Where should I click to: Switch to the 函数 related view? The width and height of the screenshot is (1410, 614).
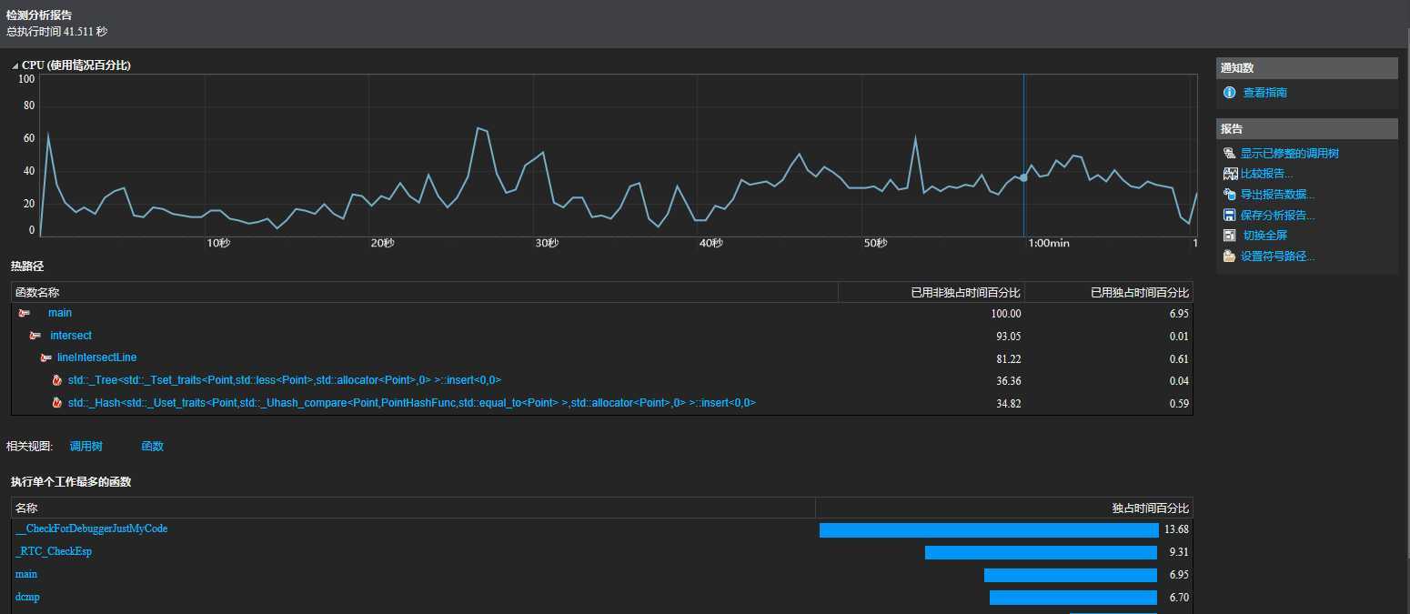(x=153, y=447)
